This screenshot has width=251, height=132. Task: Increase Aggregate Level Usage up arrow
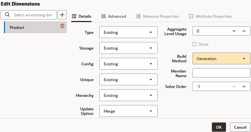[x=244, y=31]
